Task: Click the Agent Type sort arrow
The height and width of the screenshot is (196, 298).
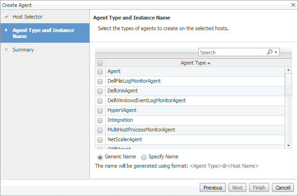Action: [x=209, y=63]
